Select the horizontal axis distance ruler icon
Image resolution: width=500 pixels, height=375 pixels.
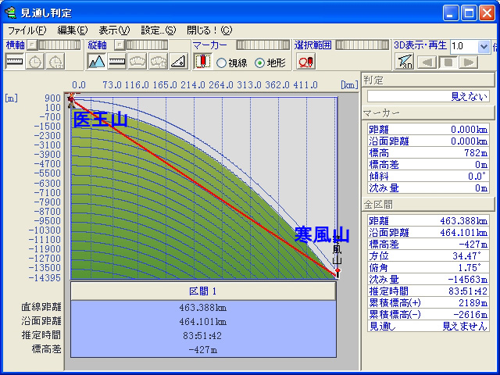(x=15, y=62)
